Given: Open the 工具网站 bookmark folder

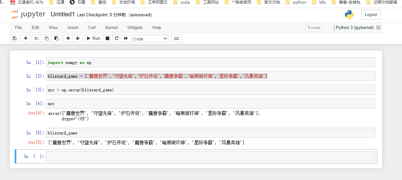Looking at the screenshot, I should click(x=207, y=2).
